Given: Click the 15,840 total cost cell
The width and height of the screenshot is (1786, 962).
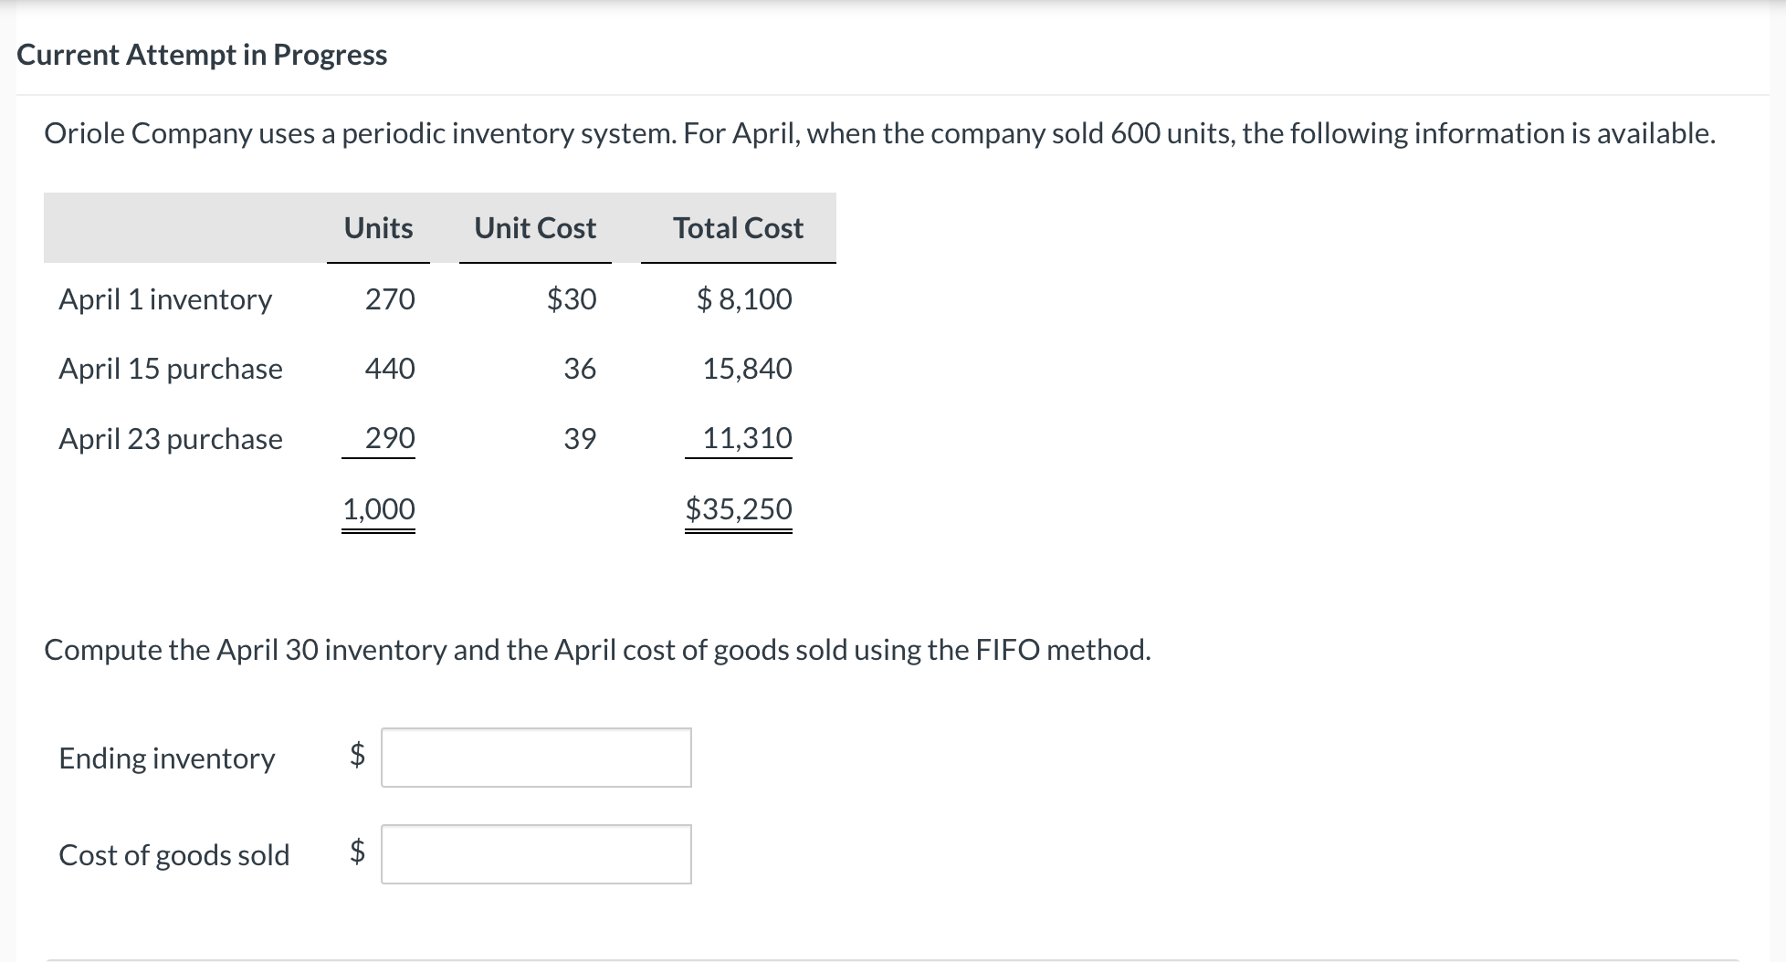Looking at the screenshot, I should [x=747, y=369].
